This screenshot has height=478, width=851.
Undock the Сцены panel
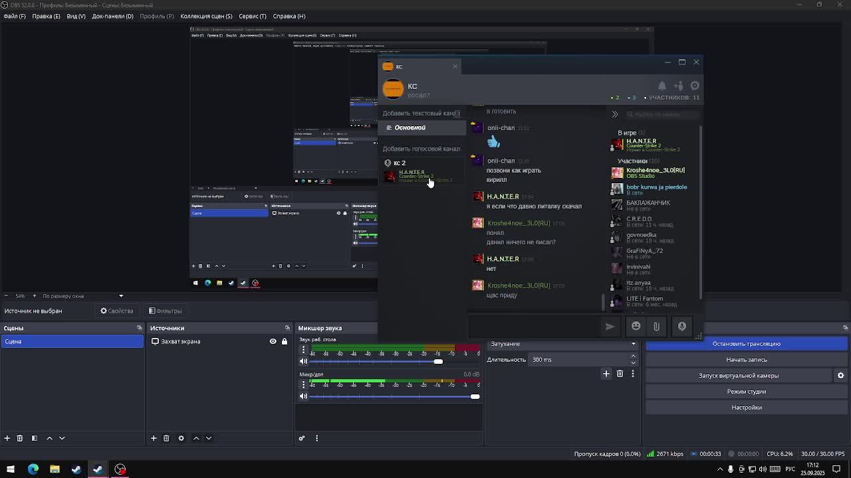(x=139, y=328)
